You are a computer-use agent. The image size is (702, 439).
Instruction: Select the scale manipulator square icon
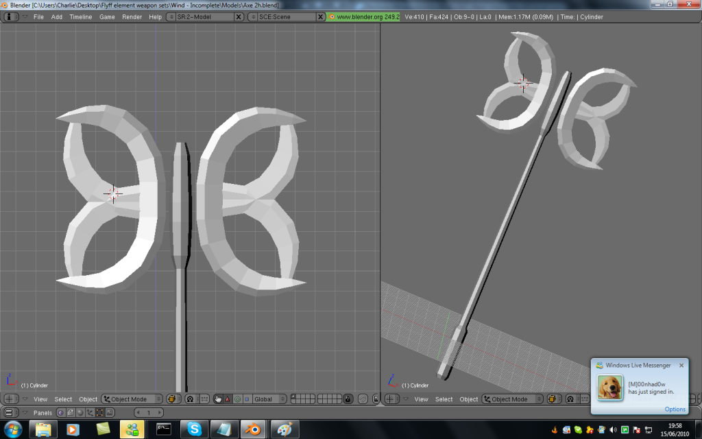tap(247, 399)
